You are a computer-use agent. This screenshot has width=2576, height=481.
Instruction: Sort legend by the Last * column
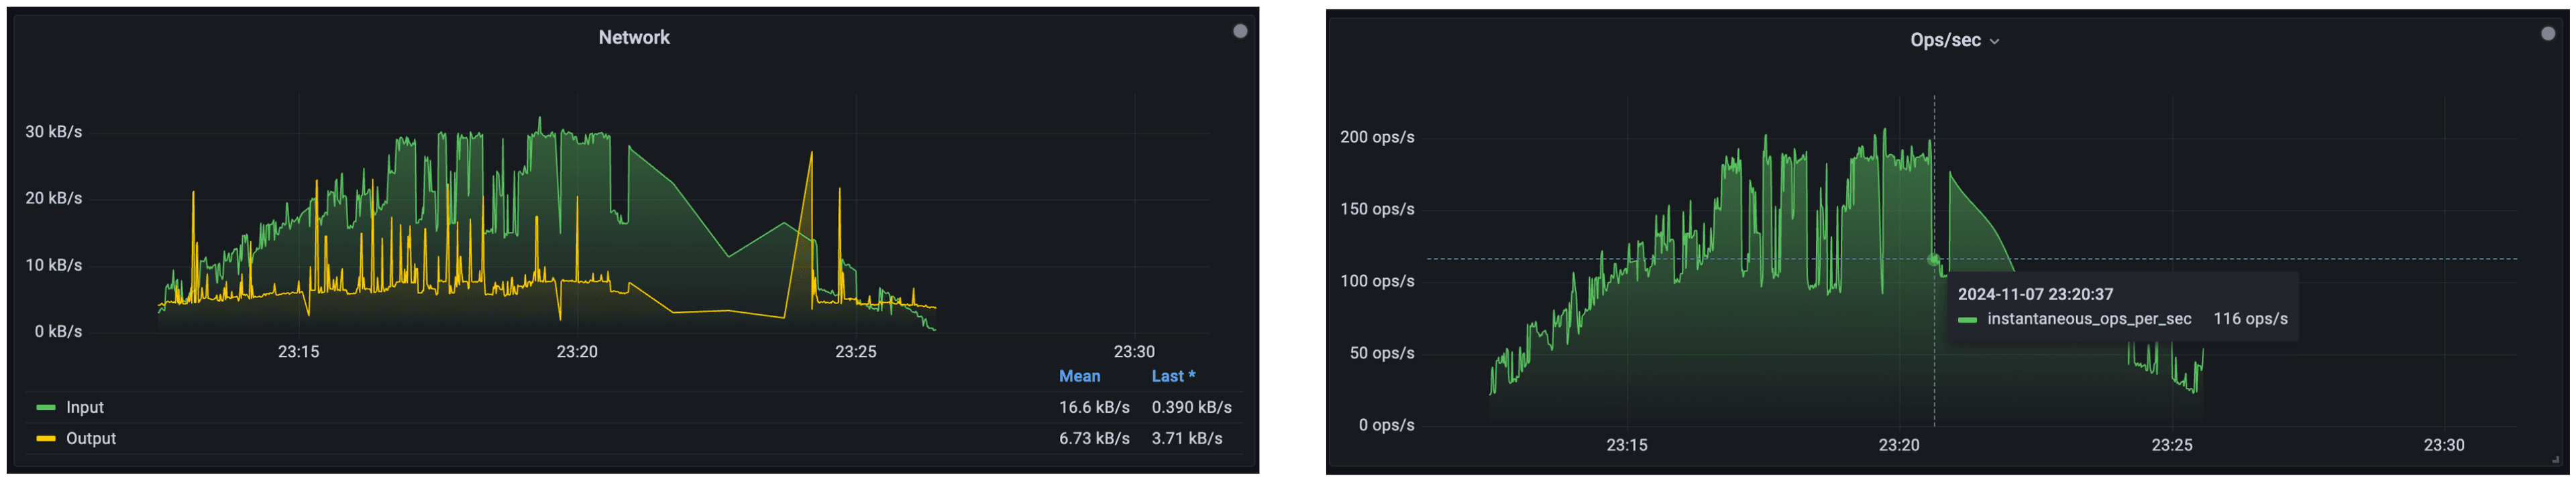coord(1173,376)
